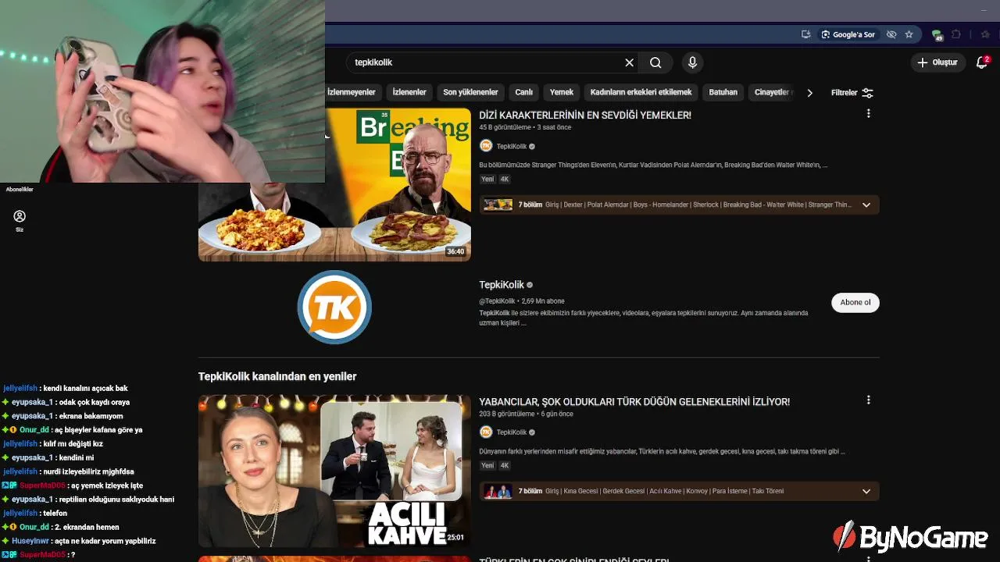Open YouTube notifications bell
1000x562 pixels.
coord(982,62)
